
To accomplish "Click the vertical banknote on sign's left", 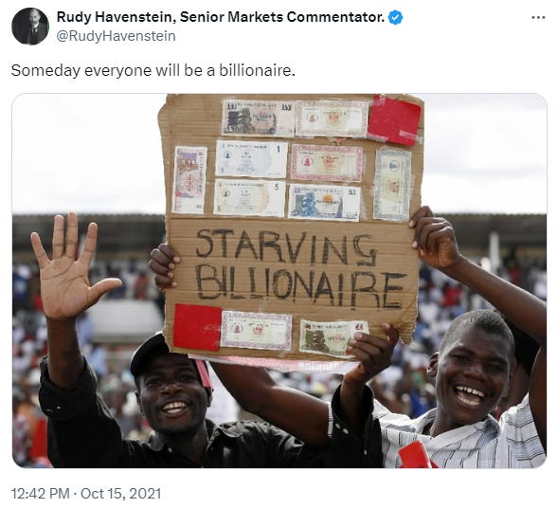I will [189, 180].
